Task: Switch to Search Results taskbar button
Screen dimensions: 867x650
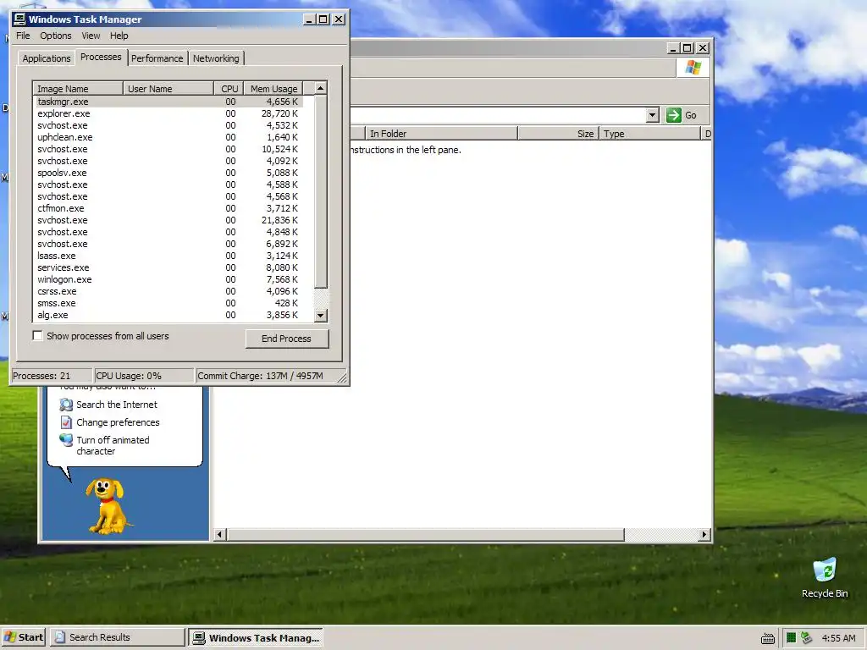Action: point(117,637)
